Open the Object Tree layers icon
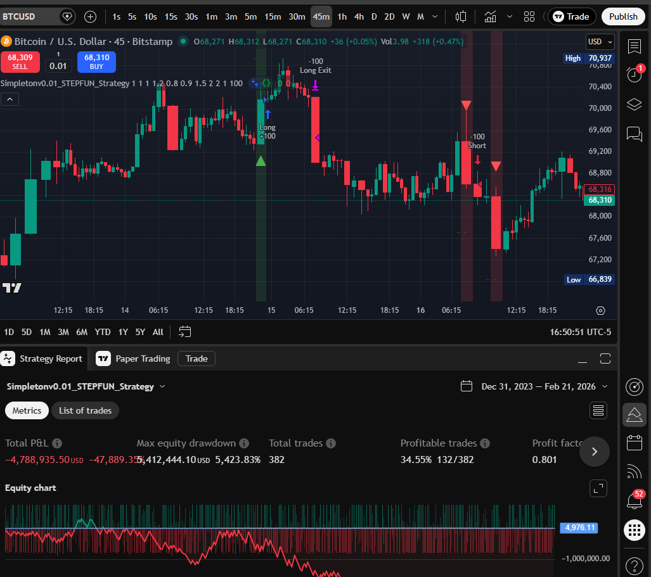Image resolution: width=651 pixels, height=577 pixels. click(635, 105)
